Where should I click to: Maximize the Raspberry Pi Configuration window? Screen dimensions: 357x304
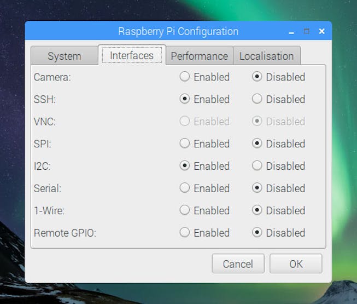pyautogui.click(x=307, y=31)
